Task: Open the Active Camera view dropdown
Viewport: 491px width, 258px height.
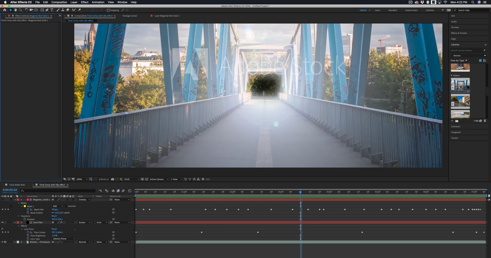Action: point(159,179)
